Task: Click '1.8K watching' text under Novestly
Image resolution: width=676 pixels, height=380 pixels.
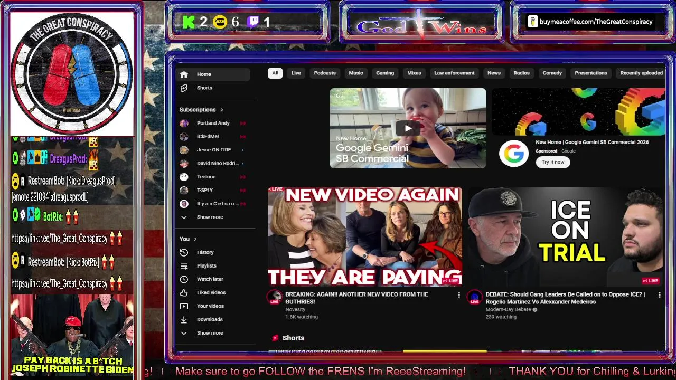Action: coord(302,317)
